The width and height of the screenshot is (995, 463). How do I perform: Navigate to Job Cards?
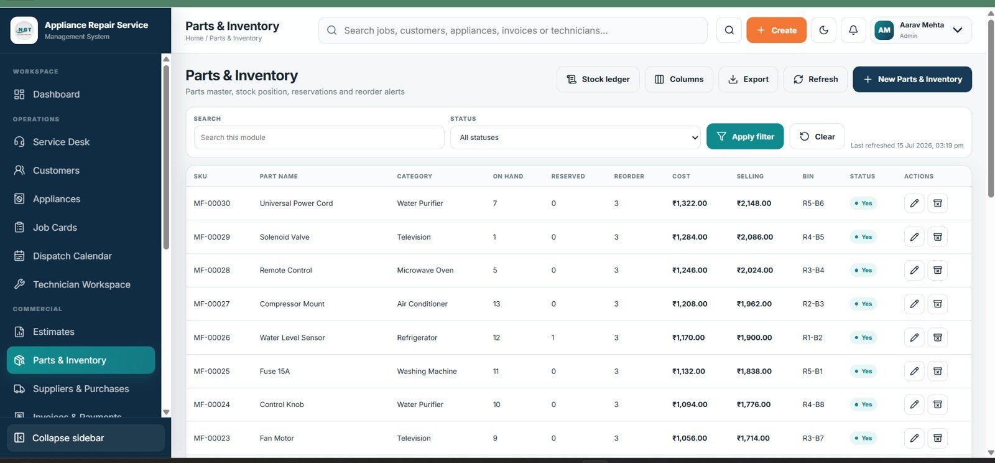81,228
